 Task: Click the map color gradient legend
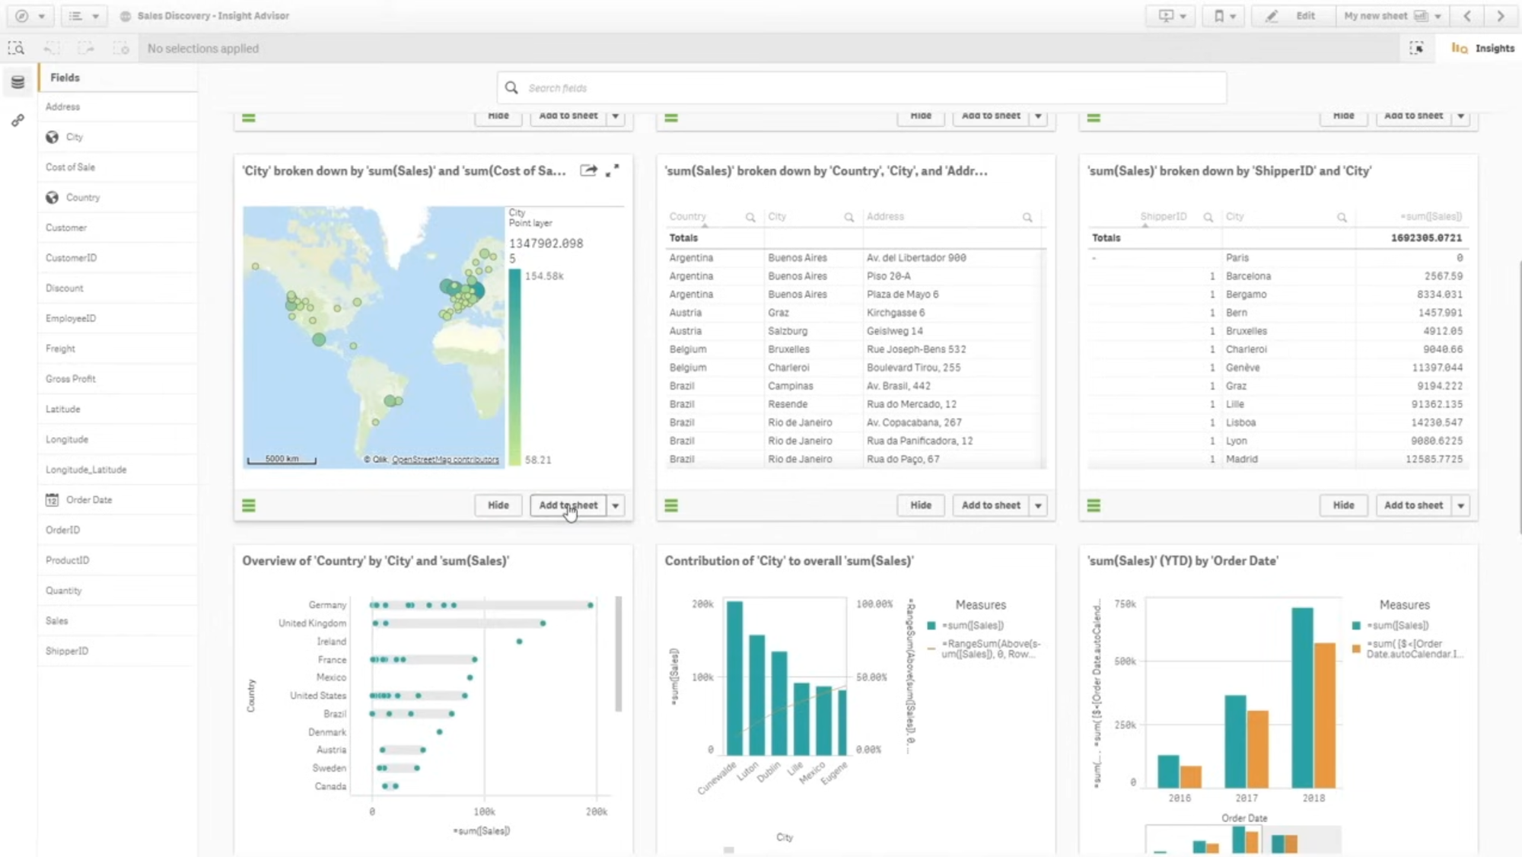coord(515,367)
